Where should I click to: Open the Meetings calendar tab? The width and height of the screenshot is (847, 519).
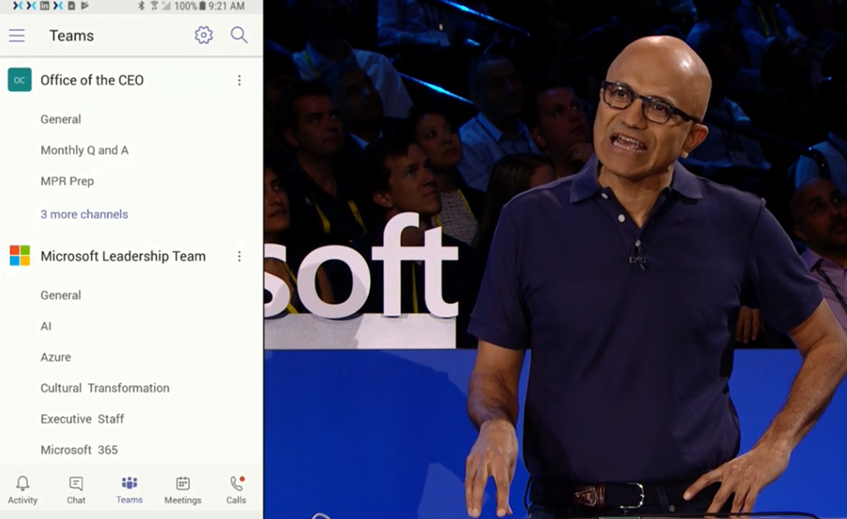pos(183,489)
